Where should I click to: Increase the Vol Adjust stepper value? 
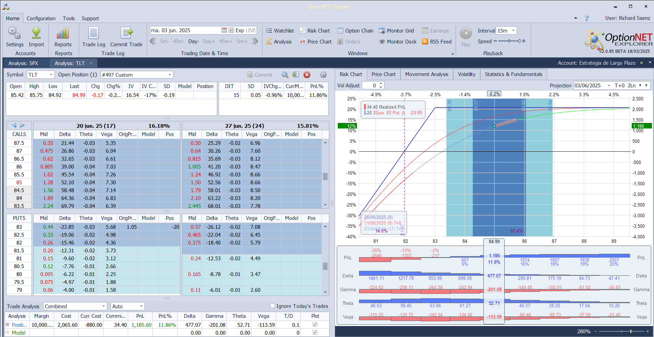381,84
